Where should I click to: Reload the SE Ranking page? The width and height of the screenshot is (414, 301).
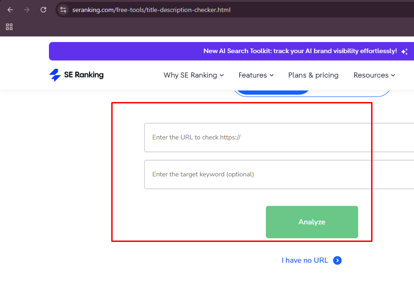pos(43,10)
